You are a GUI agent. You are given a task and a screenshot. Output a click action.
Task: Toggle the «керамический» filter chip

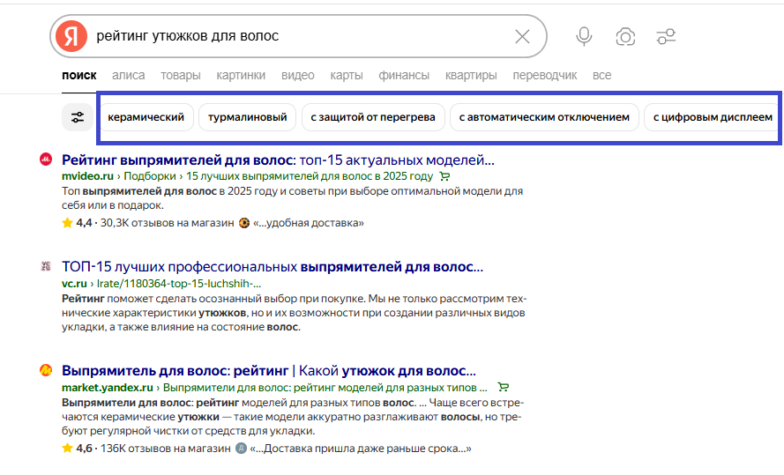pos(146,117)
